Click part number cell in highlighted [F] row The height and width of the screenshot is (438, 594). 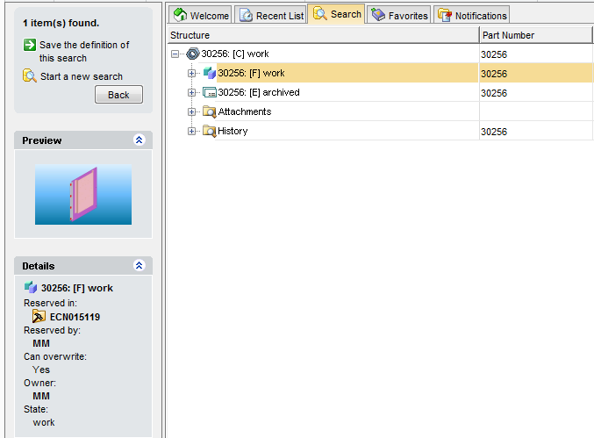click(536, 74)
